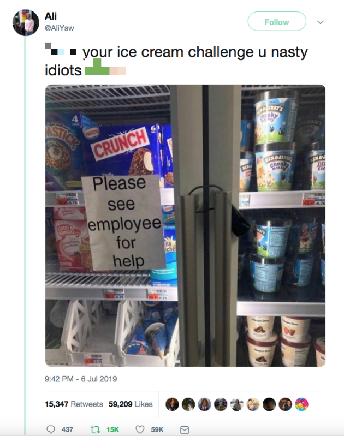Click first liker avatar in row

173,404
